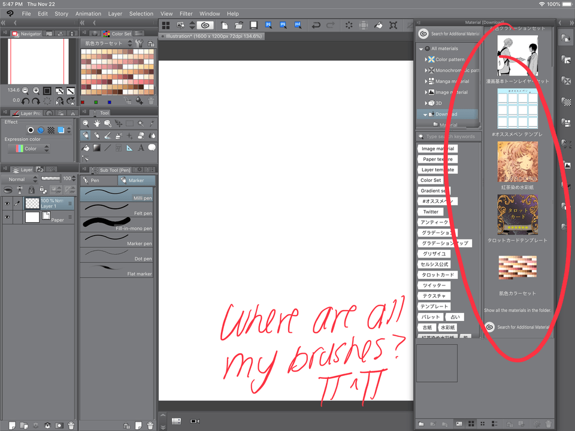Toggle visibility of the Paper layer

click(7, 217)
